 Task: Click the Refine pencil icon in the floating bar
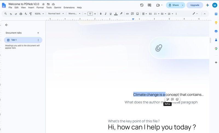(168, 99)
